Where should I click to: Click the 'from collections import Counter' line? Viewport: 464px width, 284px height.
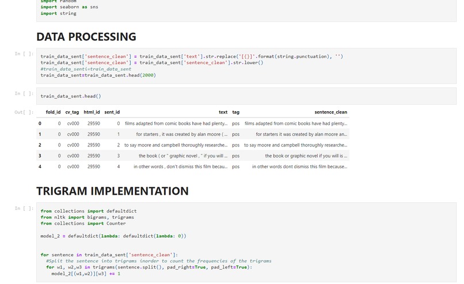[x=83, y=224]
